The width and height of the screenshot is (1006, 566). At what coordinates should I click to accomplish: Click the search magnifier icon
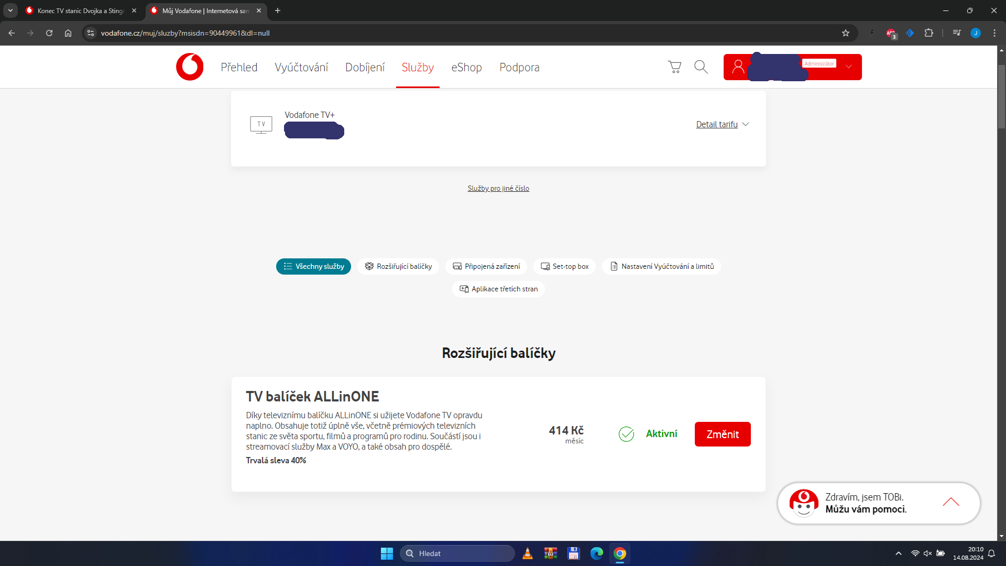(x=701, y=67)
